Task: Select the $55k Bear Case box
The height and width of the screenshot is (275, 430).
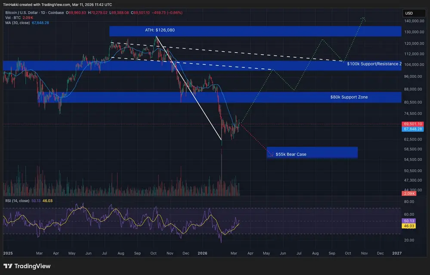Action: (312, 153)
